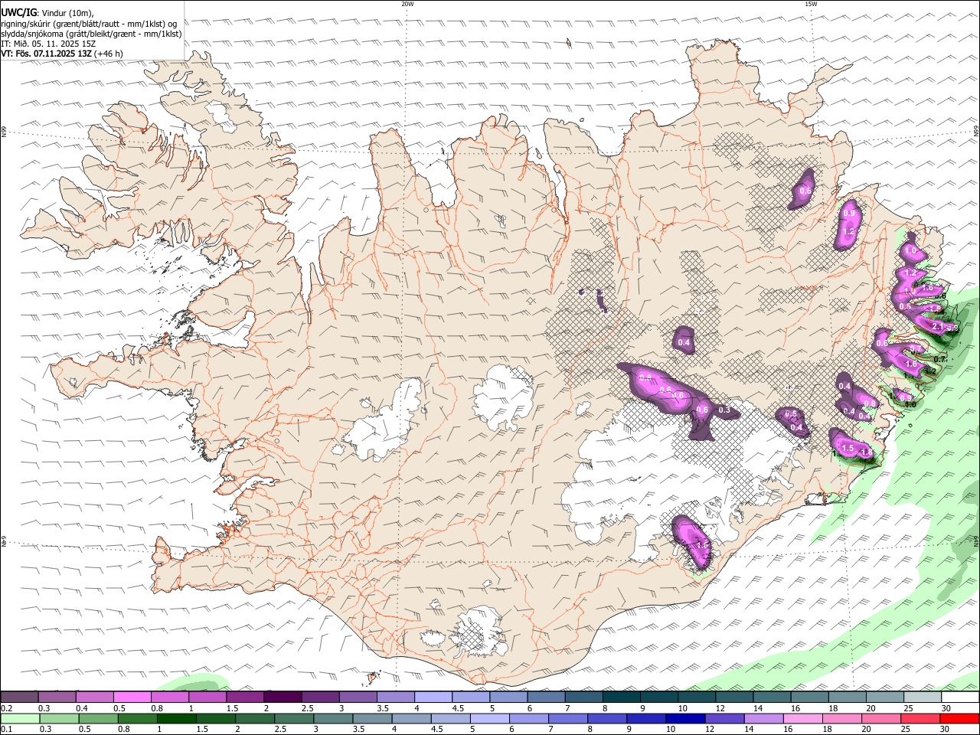The width and height of the screenshot is (980, 735).
Task: Click the "0.4" label in the upper legend row
Action: tap(82, 708)
